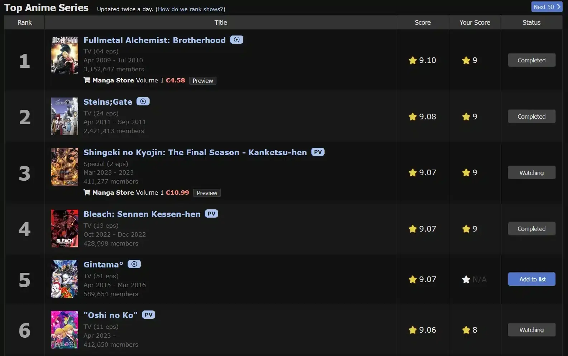The height and width of the screenshot is (356, 568).
Task: Click the cart icon in Fullmetal Alchemist's Manga Store row
Action: 87,80
